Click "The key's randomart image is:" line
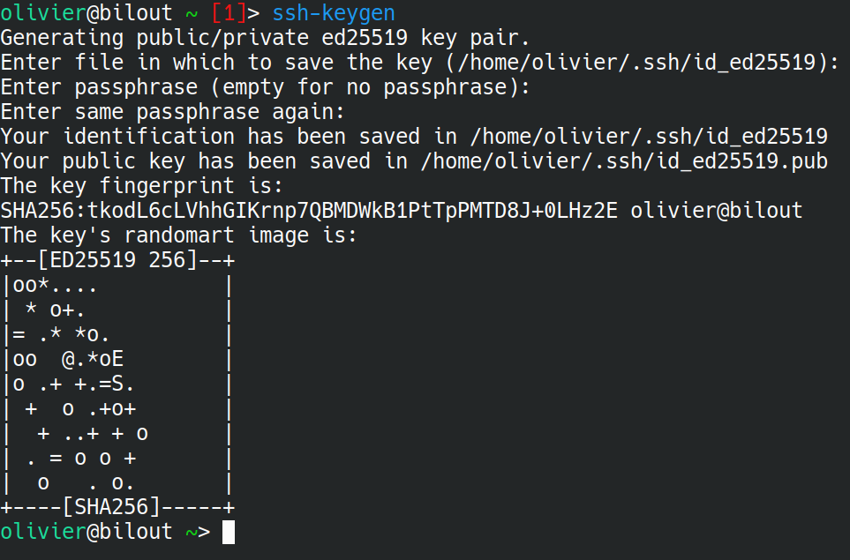Image resolution: width=850 pixels, height=560 pixels. 178,235
